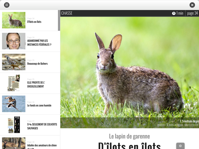Click the '1,5 million de piè' caption

pyautogui.click(x=189, y=121)
